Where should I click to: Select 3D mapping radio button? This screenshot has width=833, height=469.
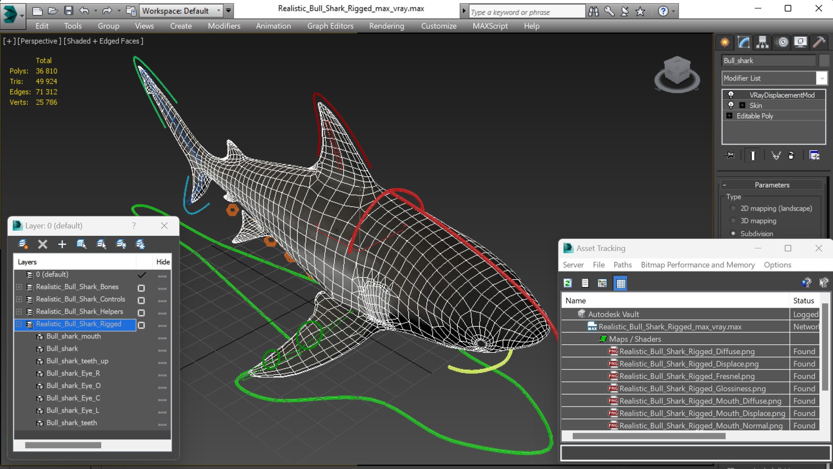click(x=733, y=221)
